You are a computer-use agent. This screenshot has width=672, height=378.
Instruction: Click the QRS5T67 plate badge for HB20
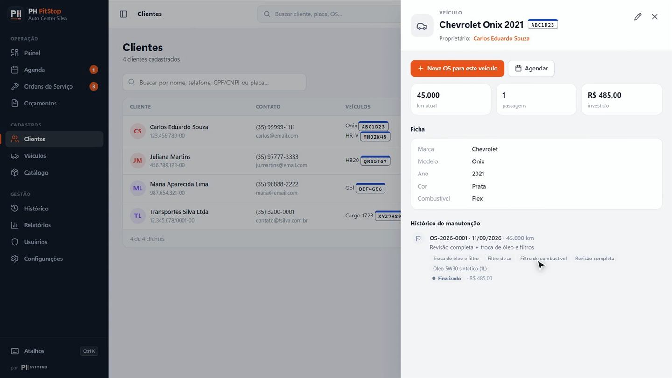tap(375, 161)
